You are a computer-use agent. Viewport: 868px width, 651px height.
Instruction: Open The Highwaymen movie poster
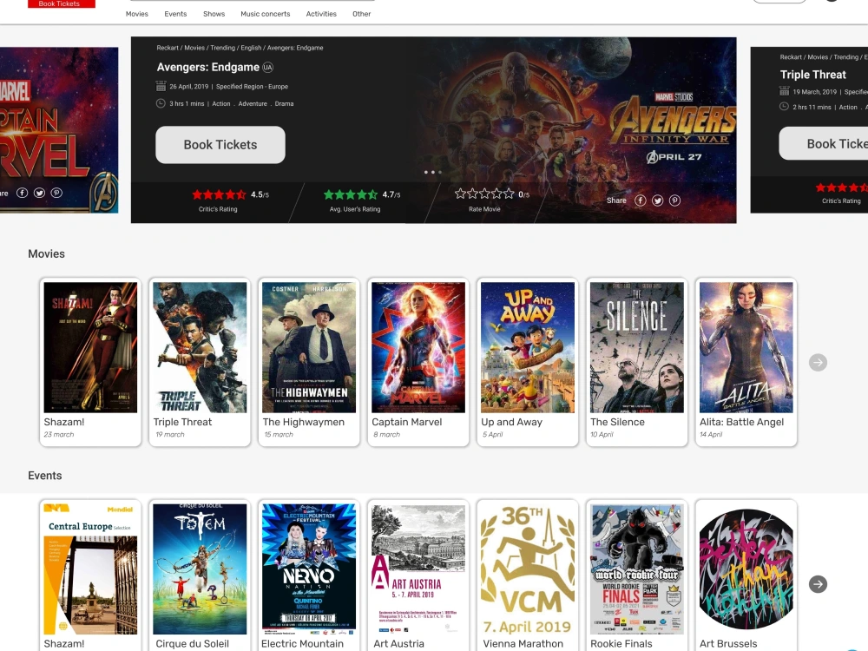click(x=309, y=347)
